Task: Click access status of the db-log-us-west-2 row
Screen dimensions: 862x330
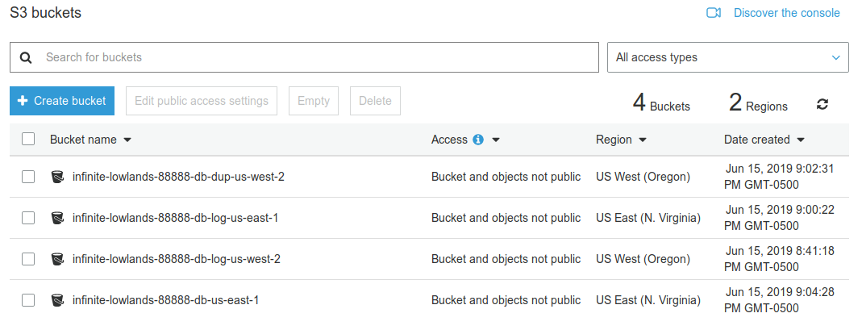Action: (x=506, y=258)
